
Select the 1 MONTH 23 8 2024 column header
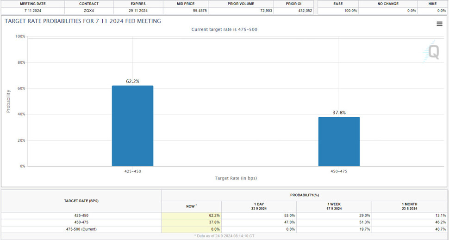[x=409, y=206]
